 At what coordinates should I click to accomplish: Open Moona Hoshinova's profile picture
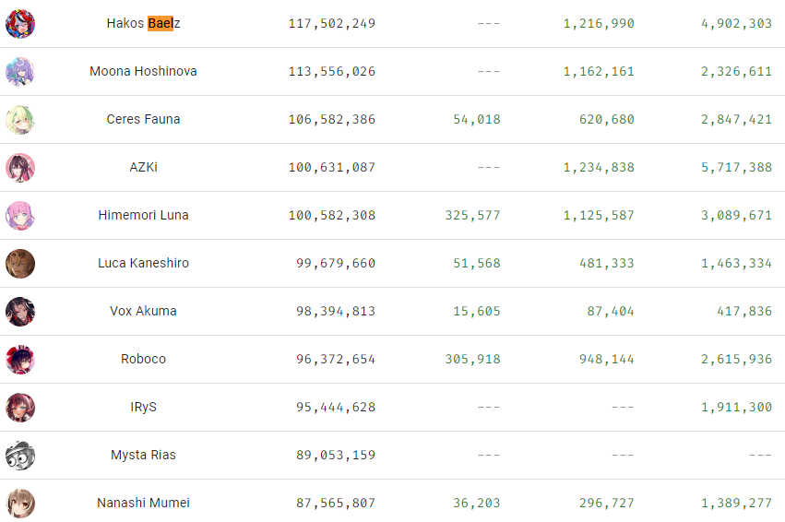tap(20, 72)
